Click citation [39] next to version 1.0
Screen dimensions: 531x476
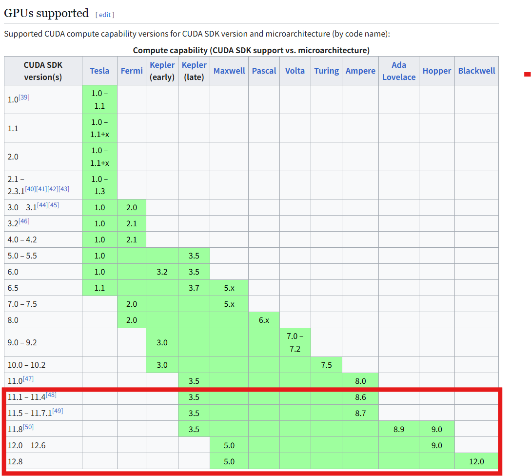pyautogui.click(x=24, y=97)
